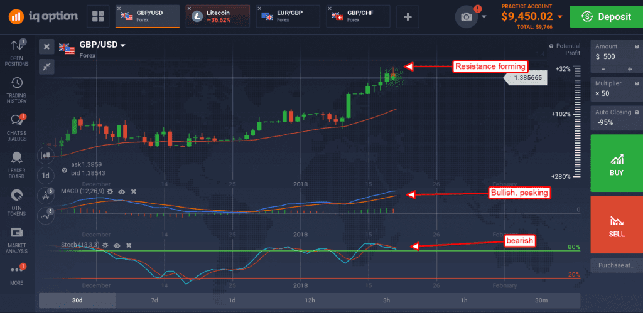Open the More sidebar menu

pyautogui.click(x=16, y=273)
